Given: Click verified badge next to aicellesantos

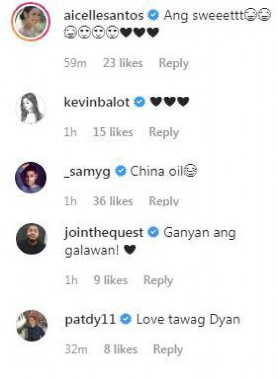Looking at the screenshot, I should (x=153, y=15).
